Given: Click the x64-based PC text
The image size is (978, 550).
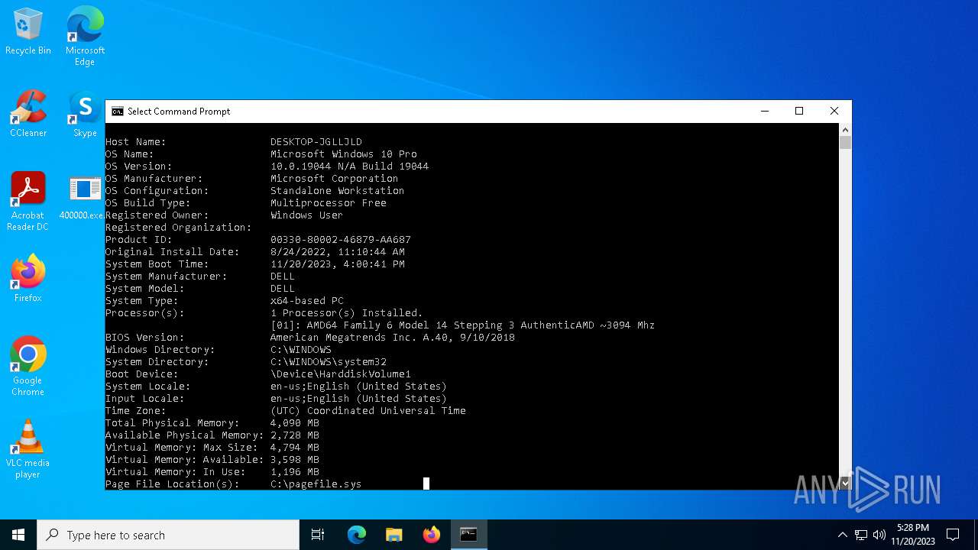Looking at the screenshot, I should (307, 301).
